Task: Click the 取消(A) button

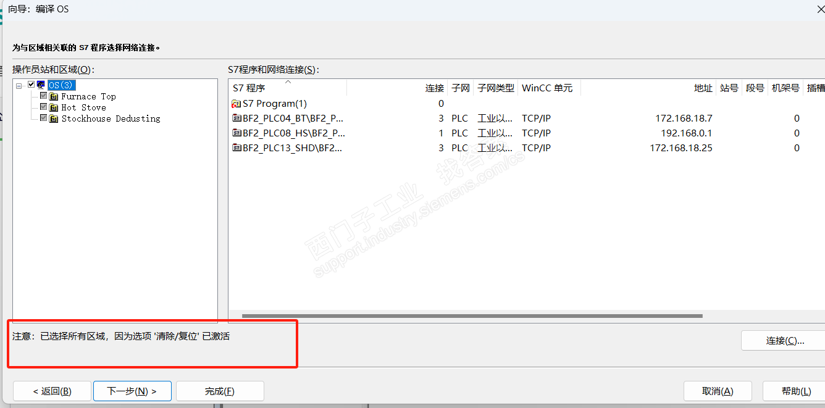Action: click(x=718, y=391)
